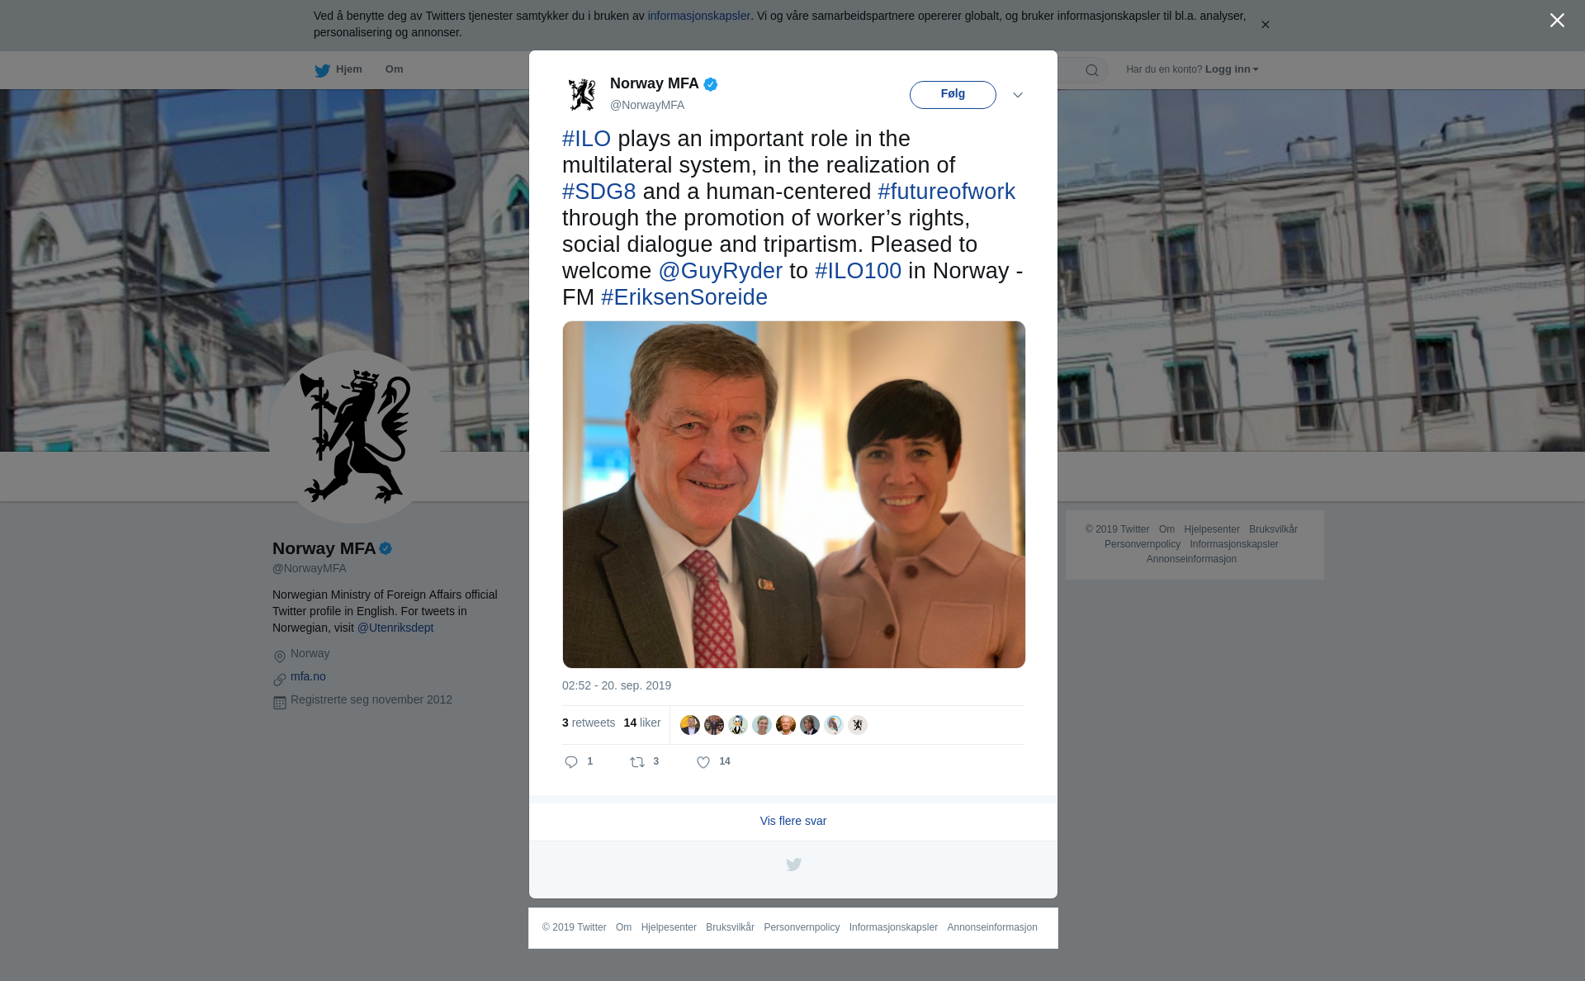Open Annonseinformasjon in the bottom footer
This screenshot has height=981, width=1585.
pyautogui.click(x=992, y=927)
